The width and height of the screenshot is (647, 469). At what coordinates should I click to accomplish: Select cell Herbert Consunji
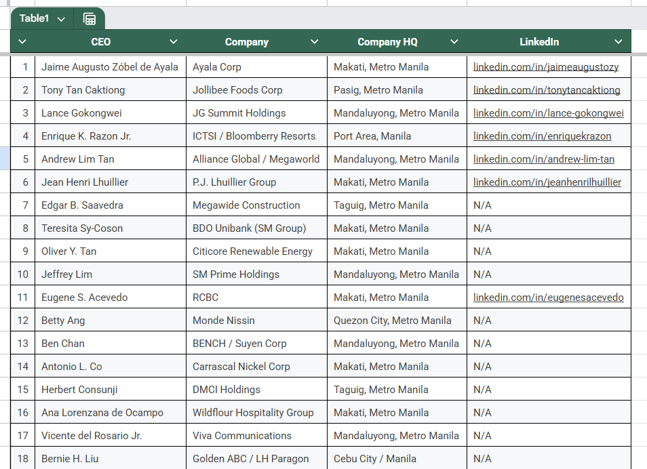[111, 390]
